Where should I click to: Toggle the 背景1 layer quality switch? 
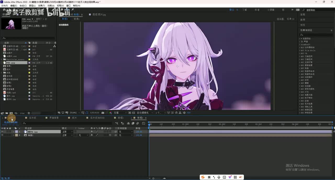pyautogui.click(x=97, y=135)
